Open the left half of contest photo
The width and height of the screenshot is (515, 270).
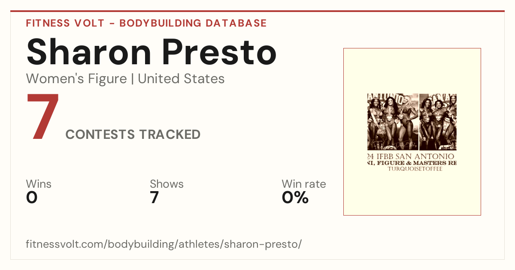click(393, 122)
